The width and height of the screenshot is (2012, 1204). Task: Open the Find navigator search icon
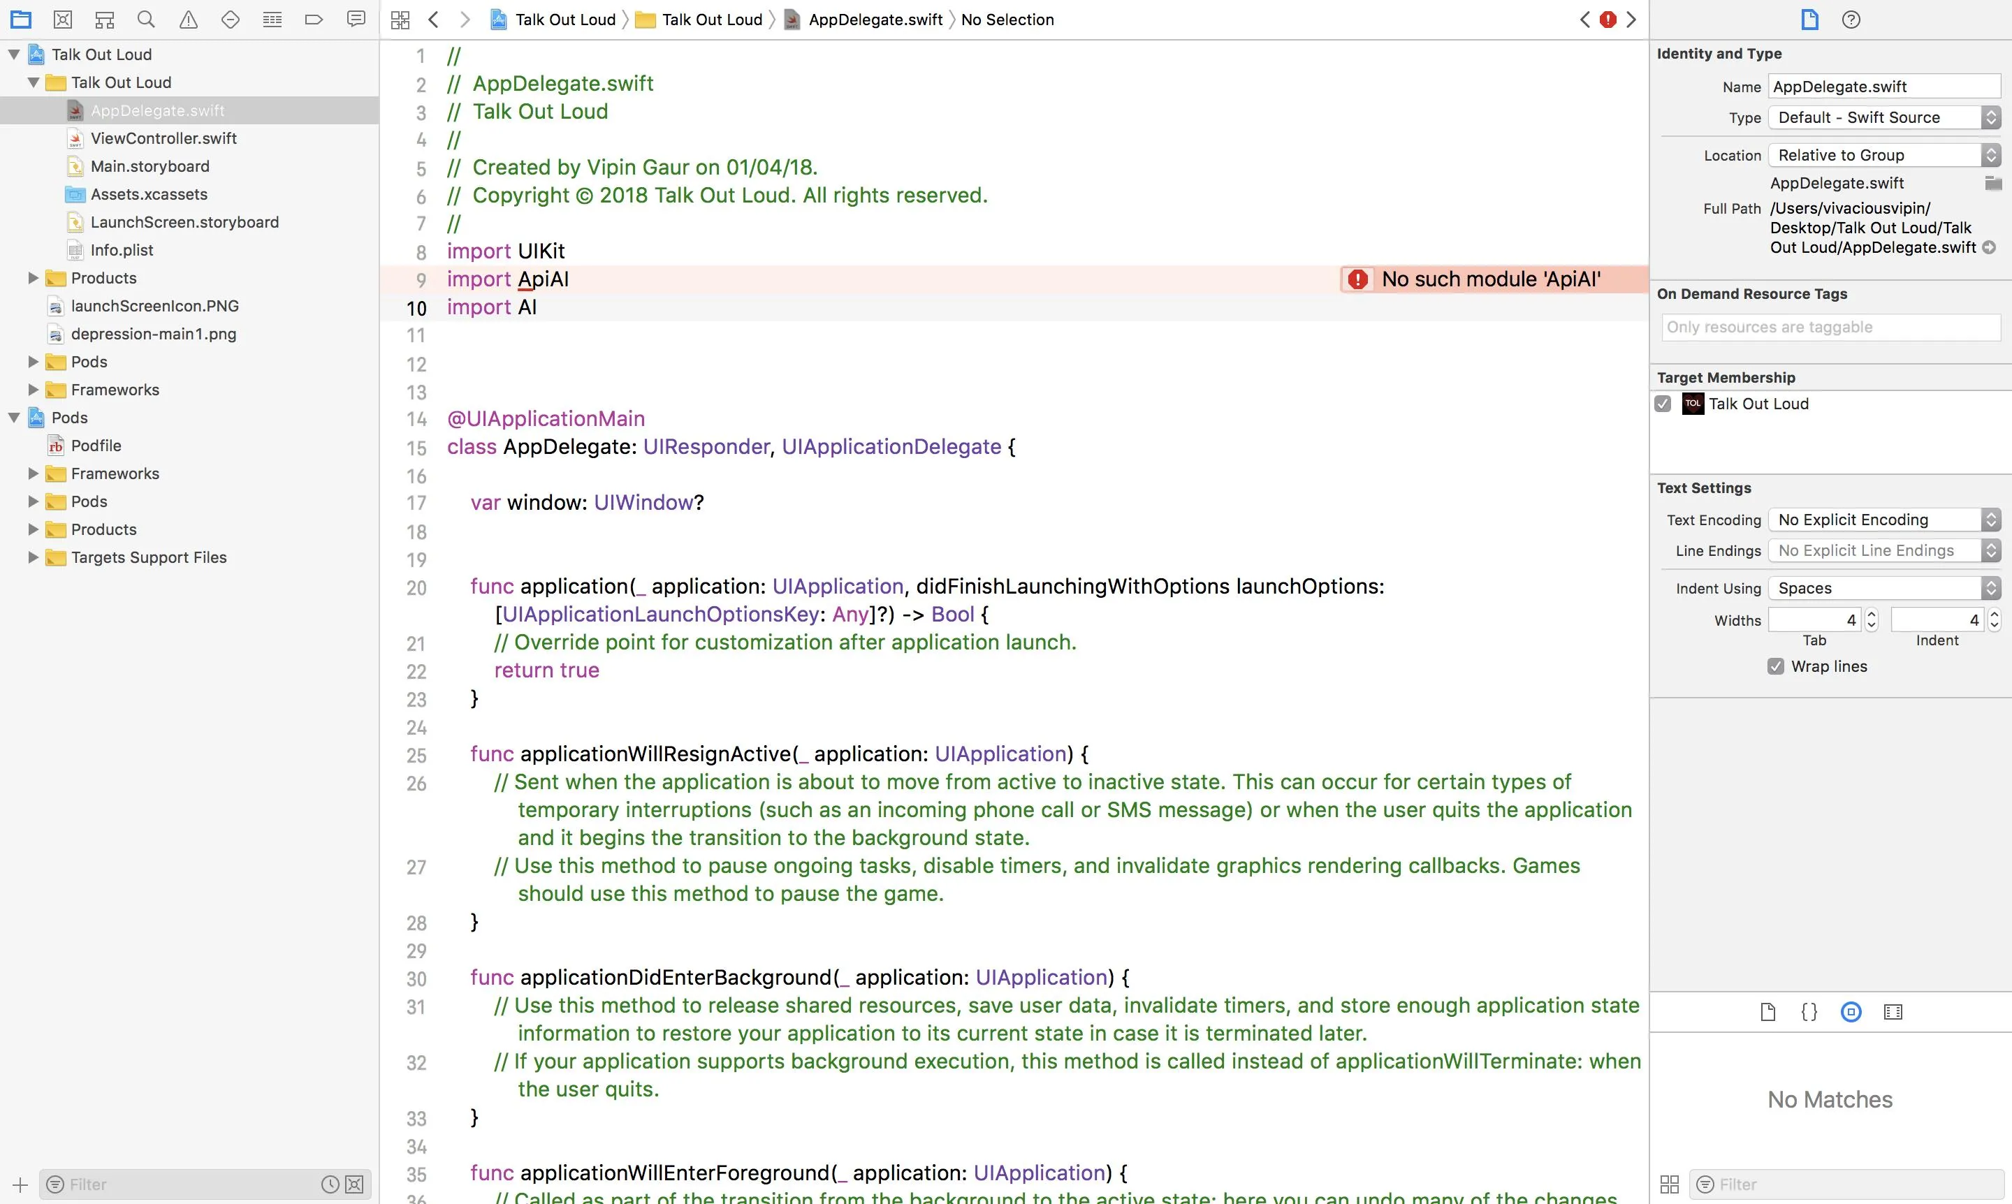coord(146,20)
